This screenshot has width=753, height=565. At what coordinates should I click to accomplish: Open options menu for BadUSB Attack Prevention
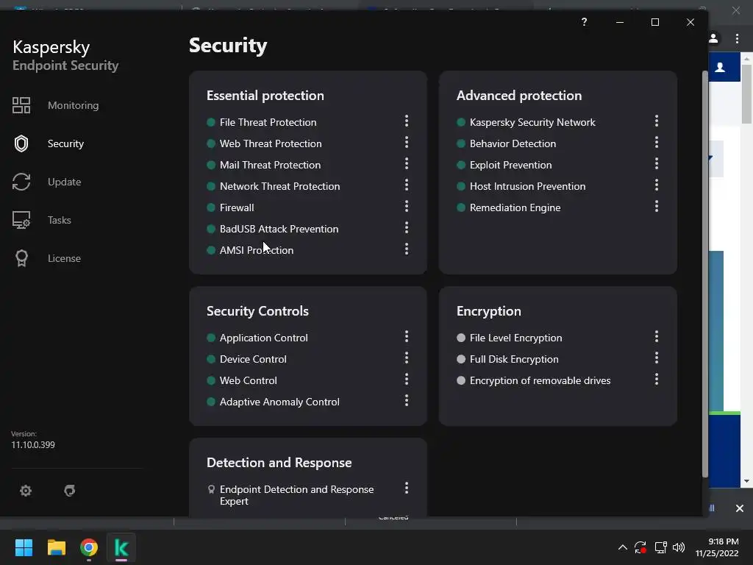[x=407, y=227]
